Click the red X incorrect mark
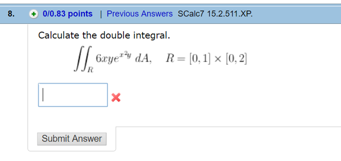The height and width of the screenshot is (161, 341). pyautogui.click(x=116, y=97)
